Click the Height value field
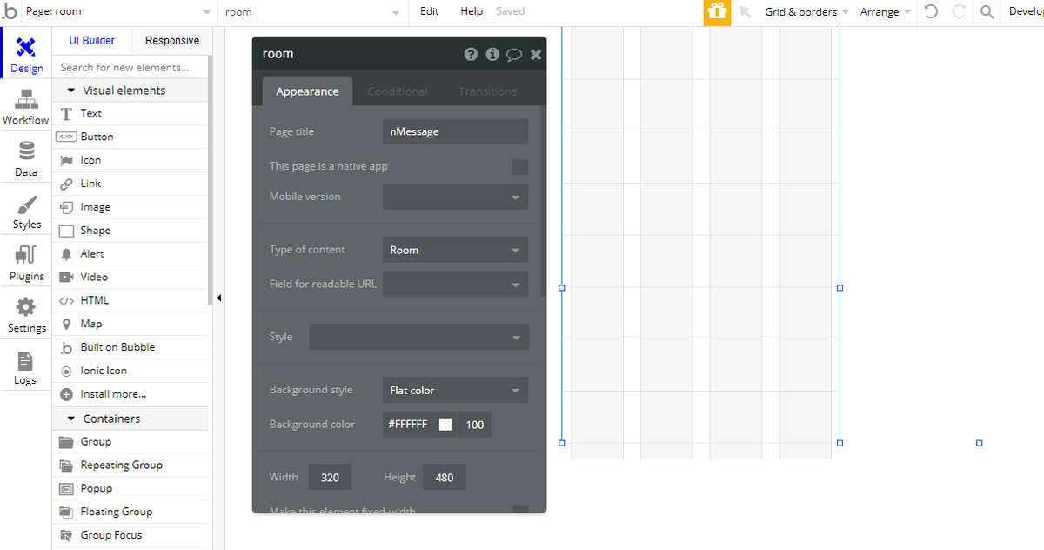1044x550 pixels. coord(445,477)
